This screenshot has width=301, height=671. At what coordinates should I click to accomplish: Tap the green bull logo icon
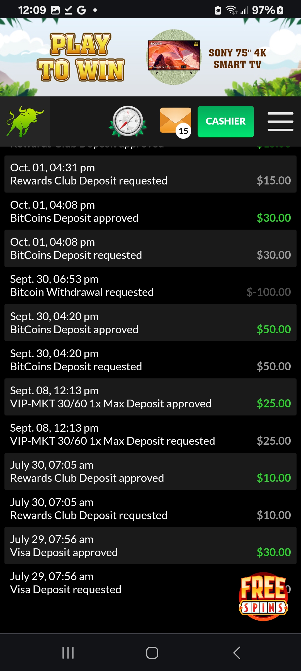pyautogui.click(x=25, y=121)
